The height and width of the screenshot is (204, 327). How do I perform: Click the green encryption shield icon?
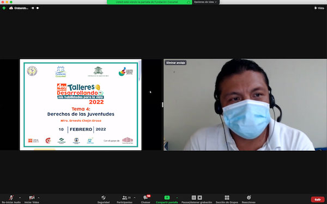[4, 8]
